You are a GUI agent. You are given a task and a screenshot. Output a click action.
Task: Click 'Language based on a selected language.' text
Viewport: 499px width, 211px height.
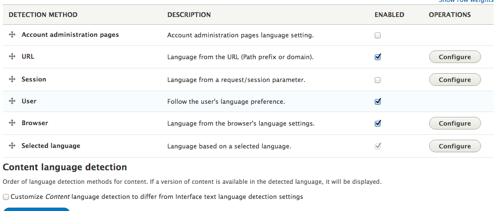coord(229,146)
